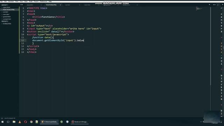The height and width of the screenshot is (126, 224).
Task: Click the right tab scroll arrow
Action: click(x=22, y=5)
